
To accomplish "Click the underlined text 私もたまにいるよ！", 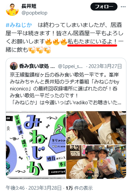I will click(92, 42).
